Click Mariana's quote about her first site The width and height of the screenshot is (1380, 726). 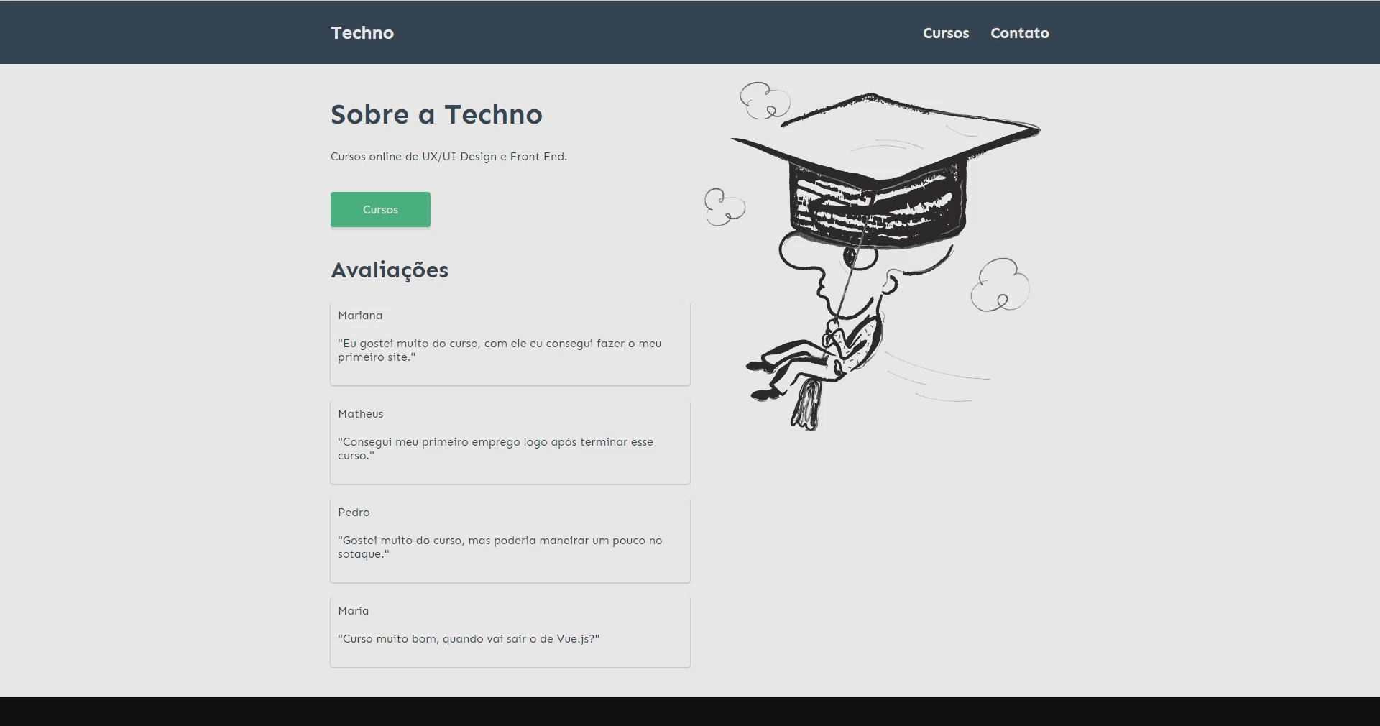pos(500,350)
